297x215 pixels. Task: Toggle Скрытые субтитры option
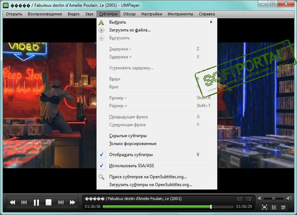[x=157, y=136]
